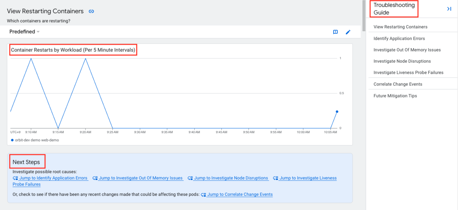Open the feedback comment icon
Screen dimensions: 458x210
(335, 32)
